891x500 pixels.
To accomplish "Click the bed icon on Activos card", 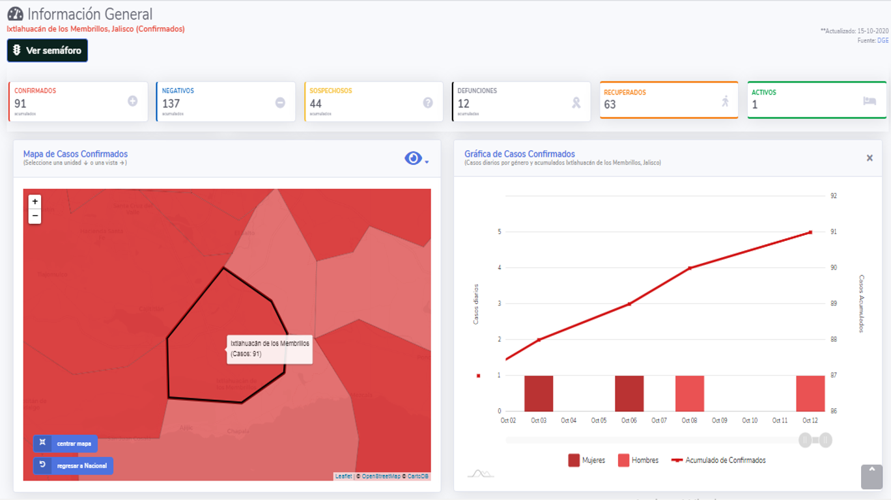I will click(870, 101).
